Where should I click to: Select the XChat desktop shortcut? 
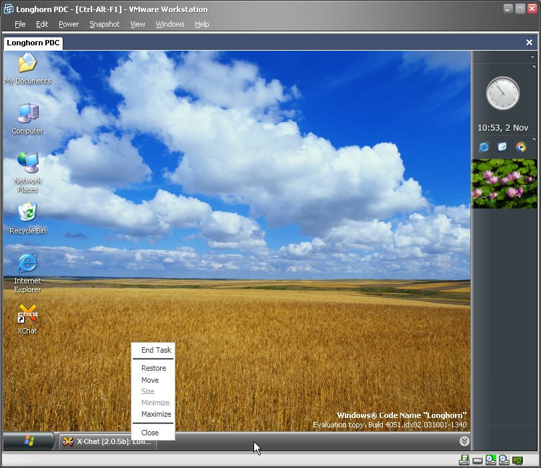coord(27,315)
